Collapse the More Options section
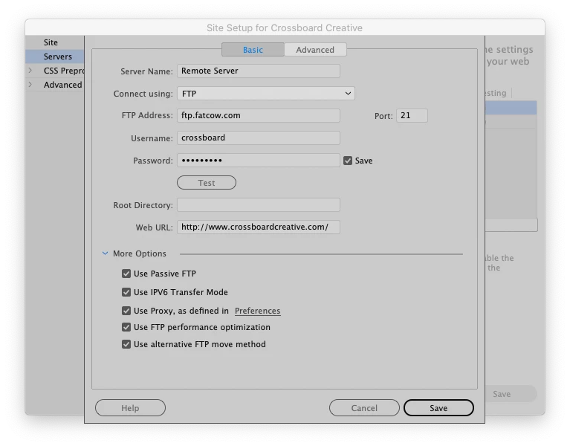The image size is (570, 446). pyautogui.click(x=105, y=253)
